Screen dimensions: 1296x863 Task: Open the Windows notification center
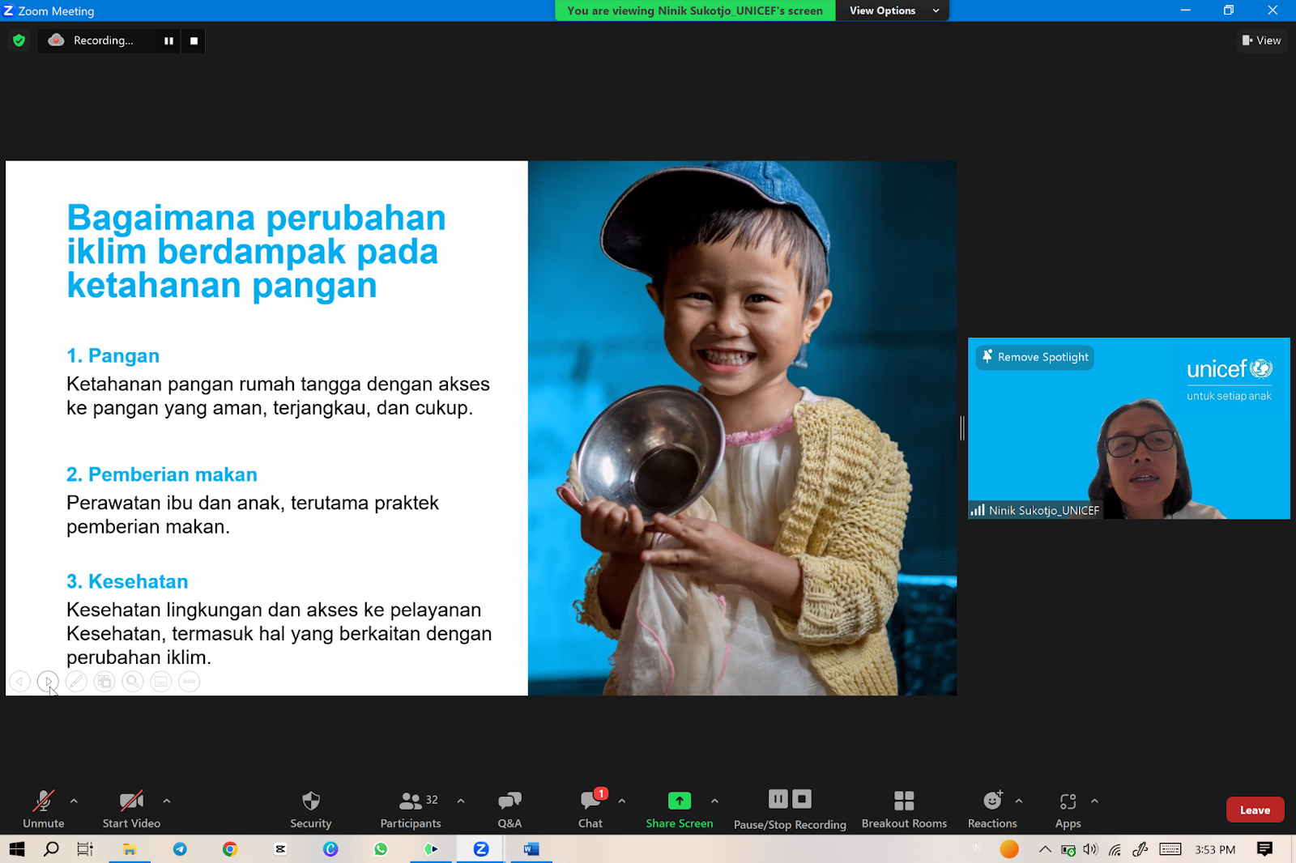click(x=1264, y=849)
